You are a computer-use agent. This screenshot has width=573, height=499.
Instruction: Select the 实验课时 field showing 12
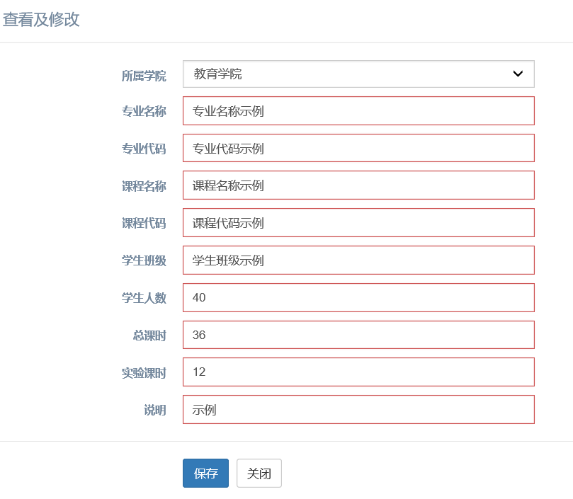358,372
